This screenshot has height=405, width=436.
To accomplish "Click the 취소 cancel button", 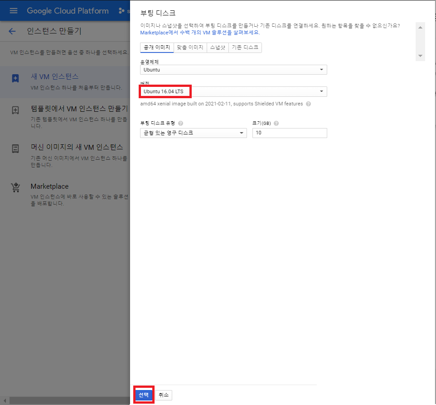I will (x=164, y=395).
